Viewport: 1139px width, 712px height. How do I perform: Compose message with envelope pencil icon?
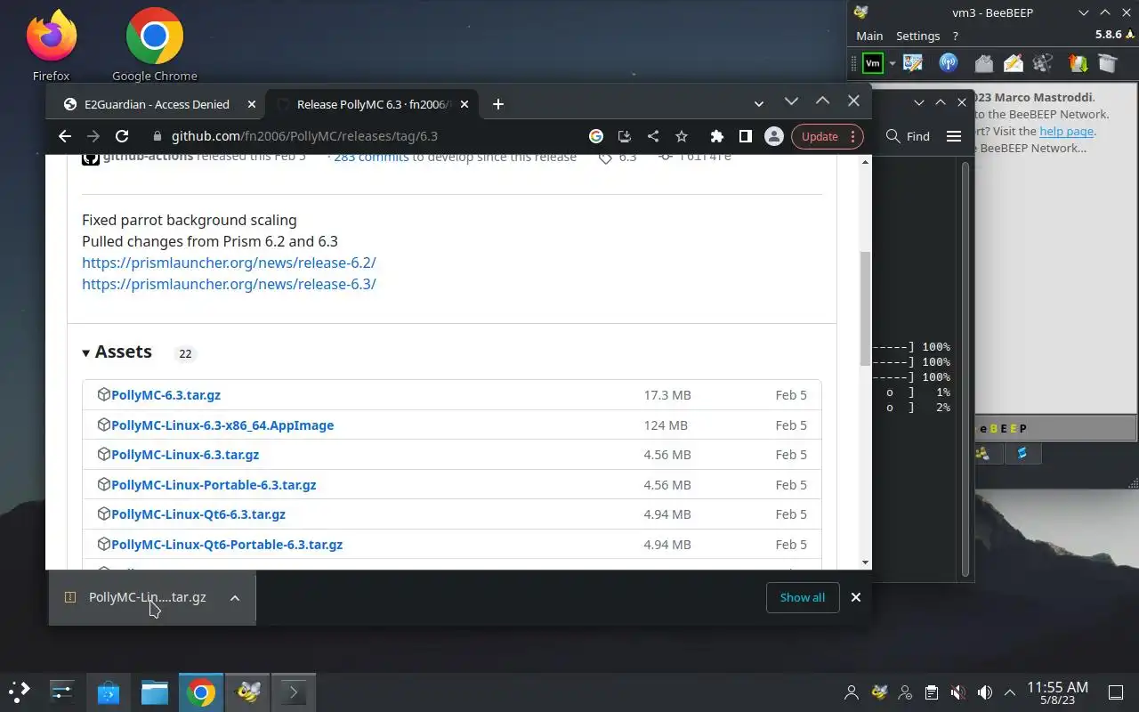(x=1014, y=63)
